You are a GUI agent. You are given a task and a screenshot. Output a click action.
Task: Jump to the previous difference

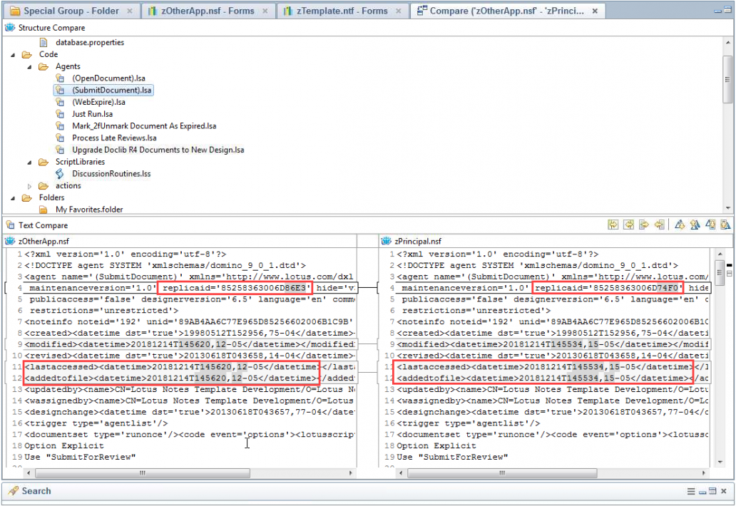(x=695, y=225)
